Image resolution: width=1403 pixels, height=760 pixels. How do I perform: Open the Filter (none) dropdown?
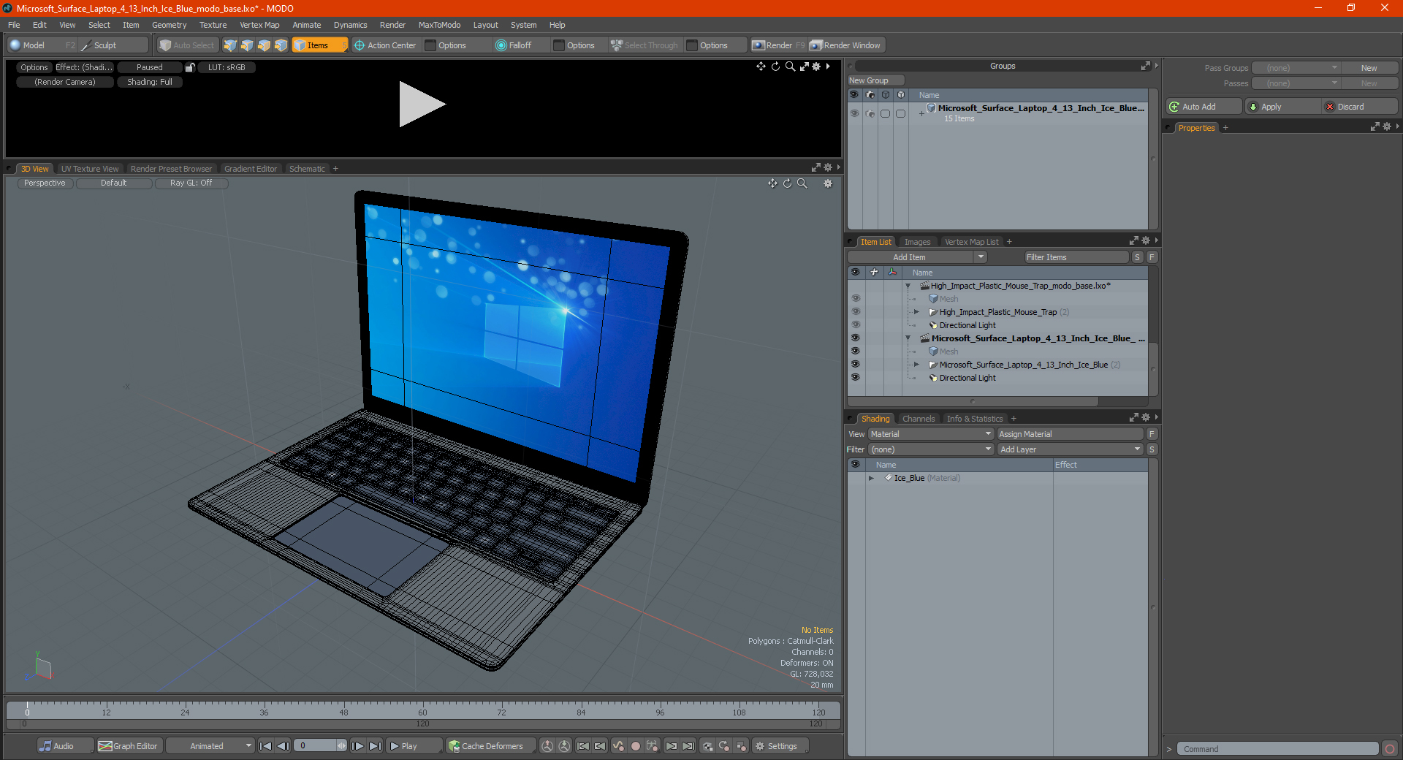pyautogui.click(x=930, y=449)
